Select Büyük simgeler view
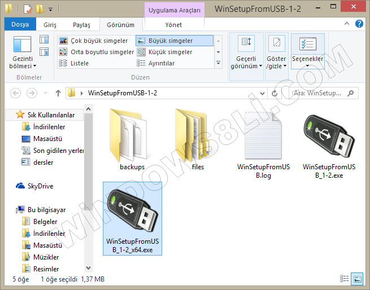The width and height of the screenshot is (370, 290). [175, 41]
